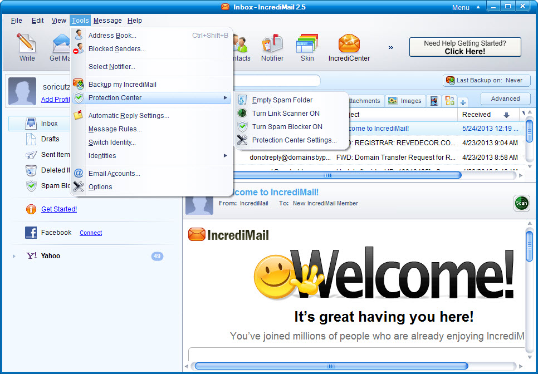Click the Last Backup on: Never button

pyautogui.click(x=487, y=81)
